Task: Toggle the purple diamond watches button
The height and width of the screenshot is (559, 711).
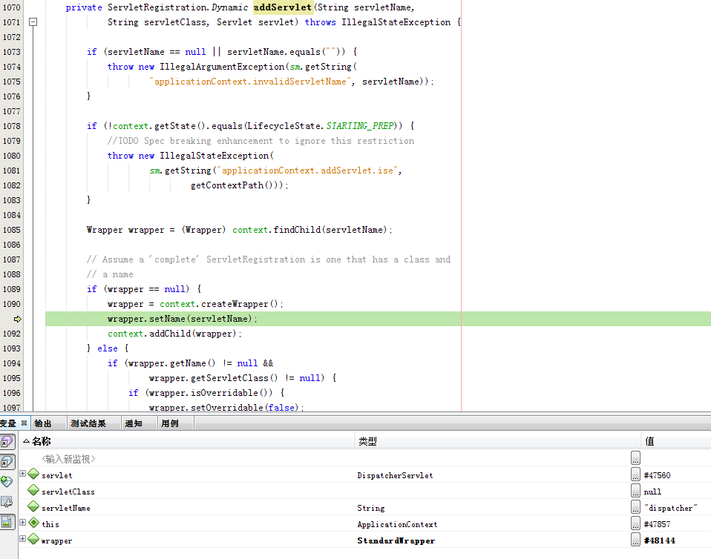Action: [x=7, y=442]
